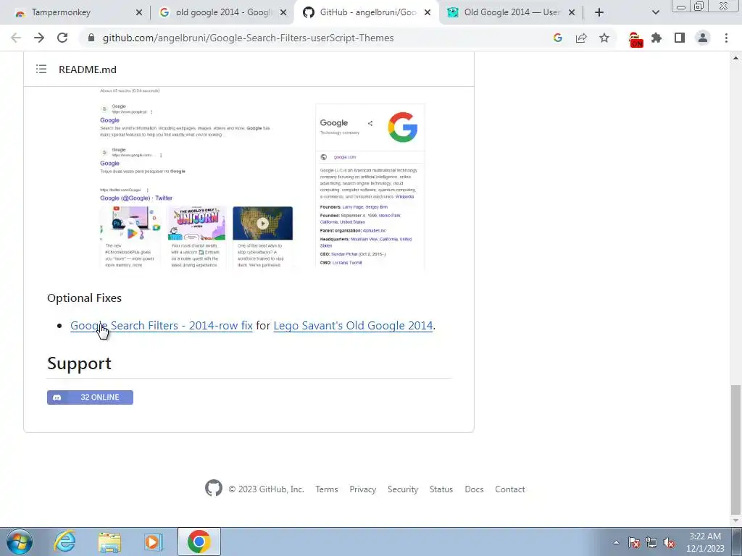This screenshot has height=556, width=742.
Task: Open the Tampermonkey extension icon
Action: (635, 39)
